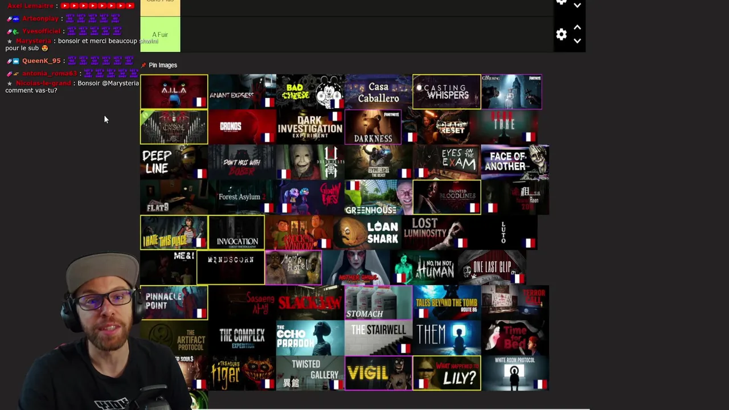The image size is (729, 410).
Task: Toggle the Pin Images option
Action: pyautogui.click(x=159, y=65)
